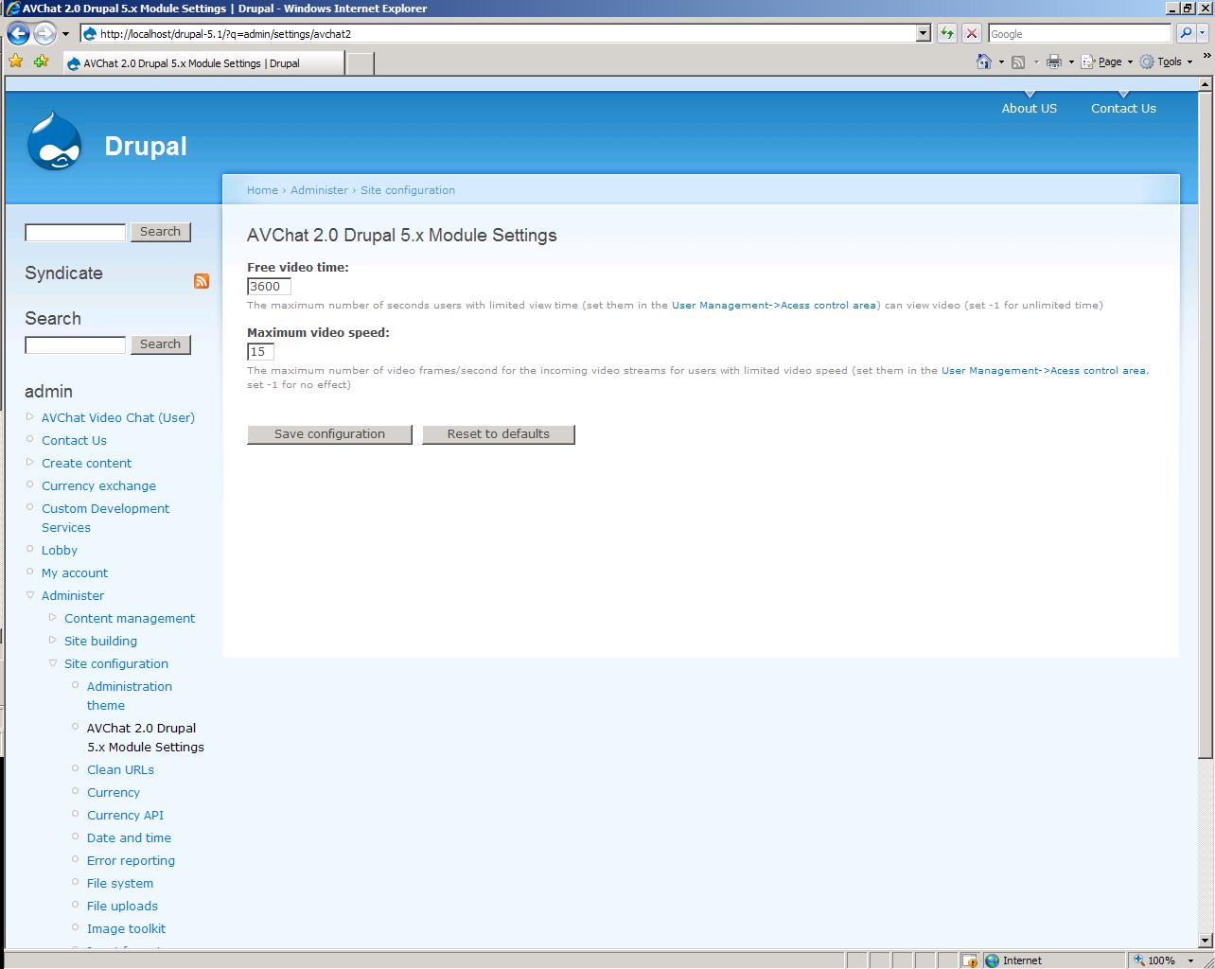Click the Save configuration button
The width and height of the screenshot is (1215, 969).
click(x=329, y=434)
